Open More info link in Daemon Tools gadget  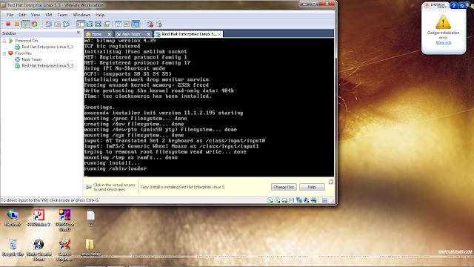444,43
